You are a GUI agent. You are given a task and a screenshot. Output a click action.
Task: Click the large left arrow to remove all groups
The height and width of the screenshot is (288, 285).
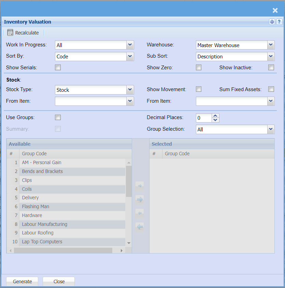pyautogui.click(x=140, y=227)
